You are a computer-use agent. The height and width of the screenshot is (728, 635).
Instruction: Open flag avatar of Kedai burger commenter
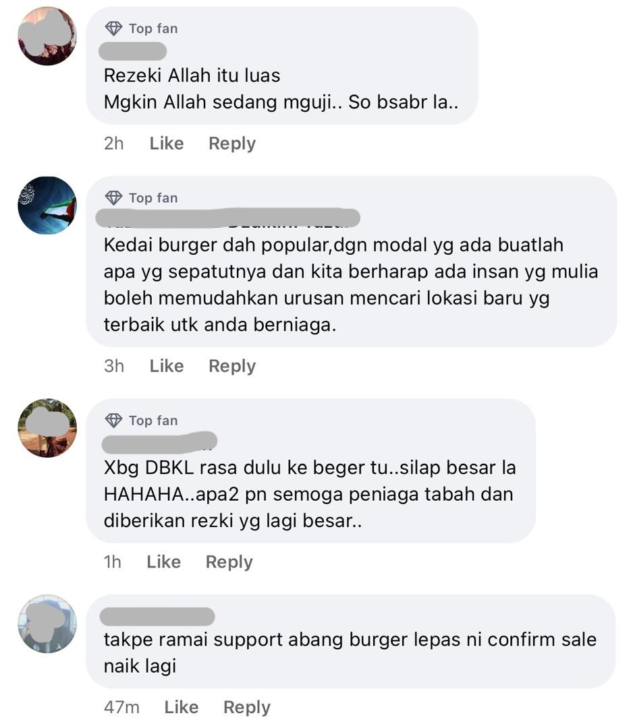coord(47,205)
